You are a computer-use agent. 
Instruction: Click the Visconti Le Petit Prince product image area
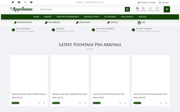tap(110, 73)
